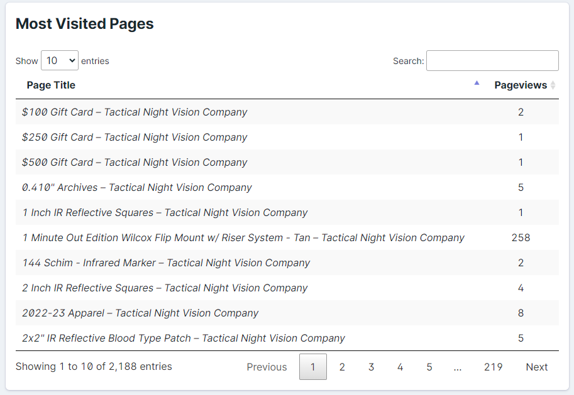Click pageviews value 5 in 0.410" Archives row
Image resolution: width=574 pixels, height=395 pixels.
(x=521, y=187)
